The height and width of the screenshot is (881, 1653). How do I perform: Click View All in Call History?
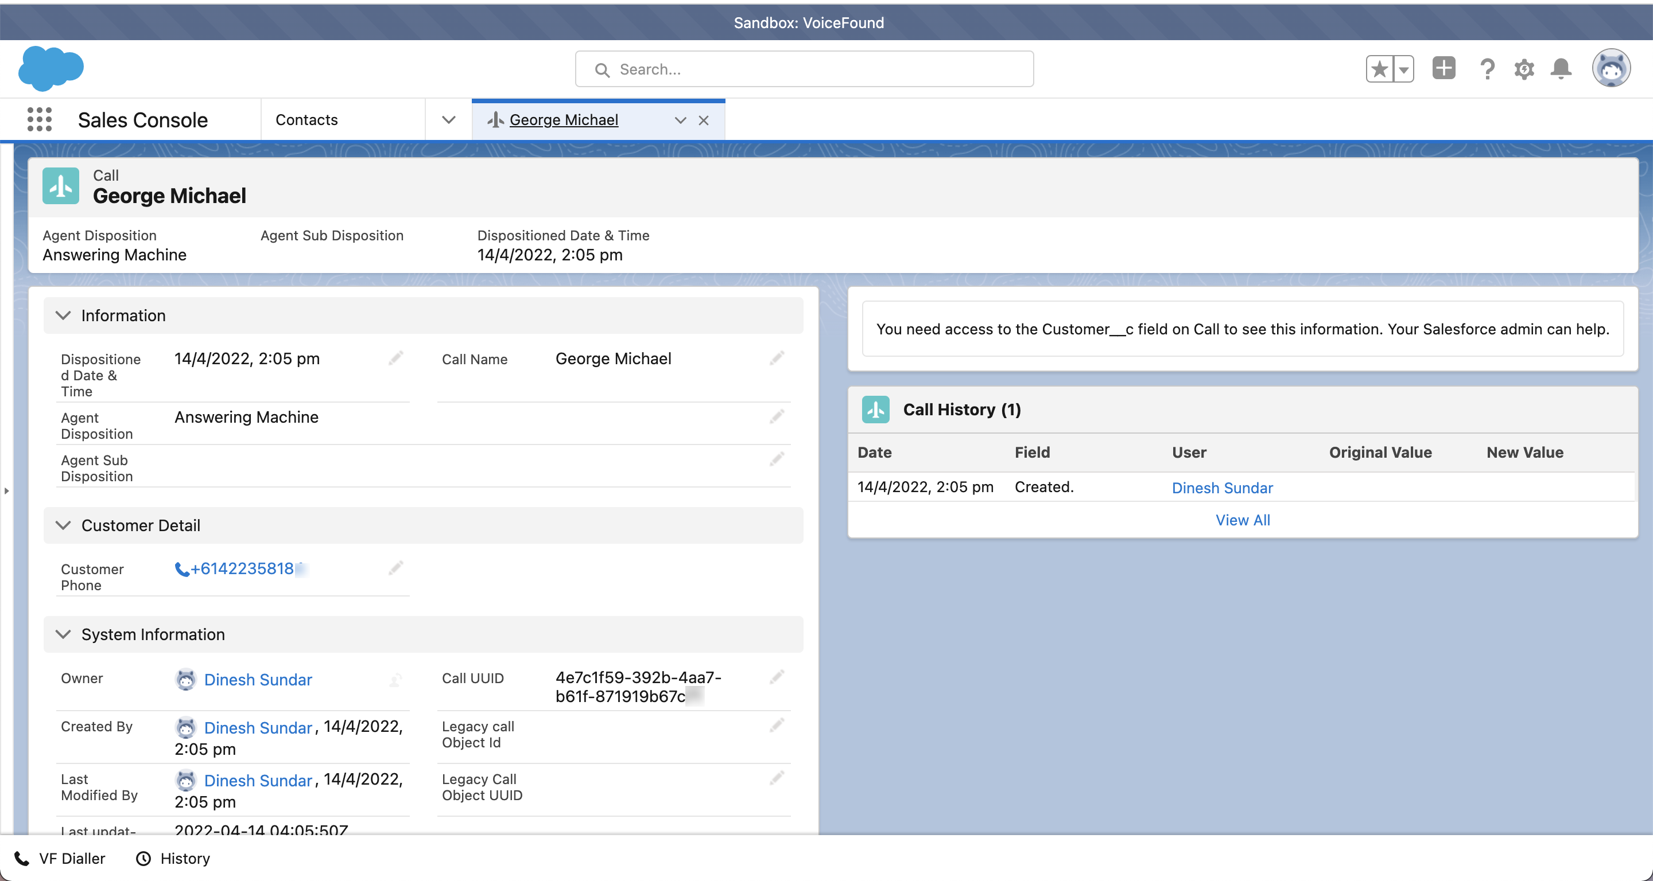click(1243, 520)
